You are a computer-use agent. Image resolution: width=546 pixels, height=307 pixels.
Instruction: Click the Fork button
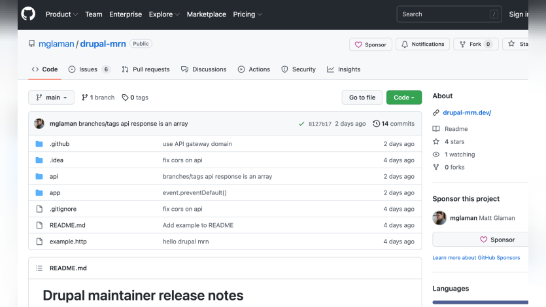point(475,45)
